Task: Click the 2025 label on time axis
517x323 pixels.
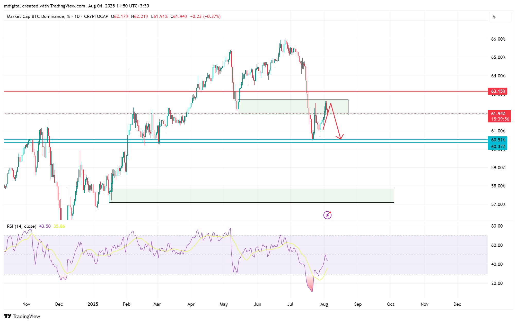Action: pos(93,304)
